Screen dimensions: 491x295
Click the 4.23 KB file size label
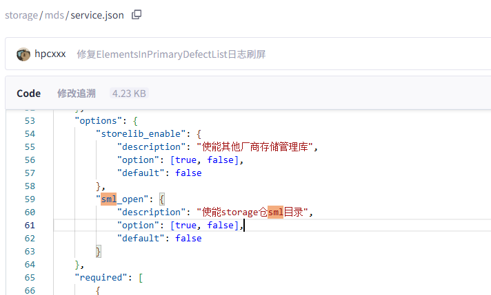click(129, 94)
